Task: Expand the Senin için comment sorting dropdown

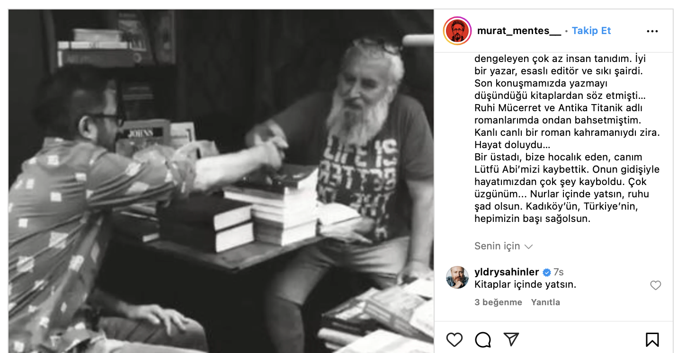Action: [504, 246]
